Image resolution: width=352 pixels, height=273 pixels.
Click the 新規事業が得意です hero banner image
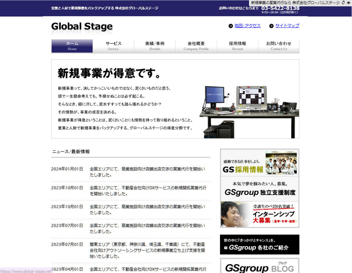click(175, 99)
